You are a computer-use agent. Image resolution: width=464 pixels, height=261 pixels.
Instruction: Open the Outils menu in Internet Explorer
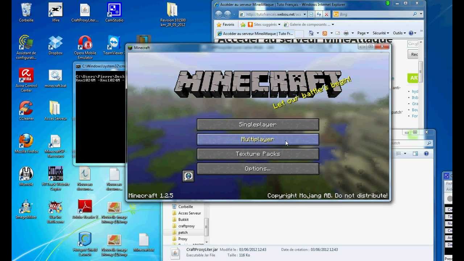[x=399, y=33]
